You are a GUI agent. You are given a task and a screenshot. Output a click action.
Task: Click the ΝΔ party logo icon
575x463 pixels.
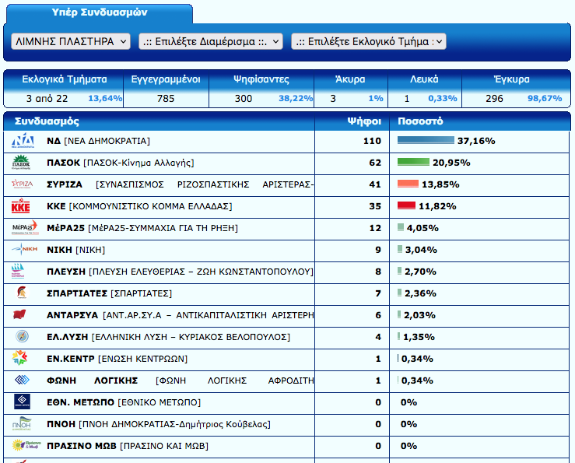coord(21,141)
